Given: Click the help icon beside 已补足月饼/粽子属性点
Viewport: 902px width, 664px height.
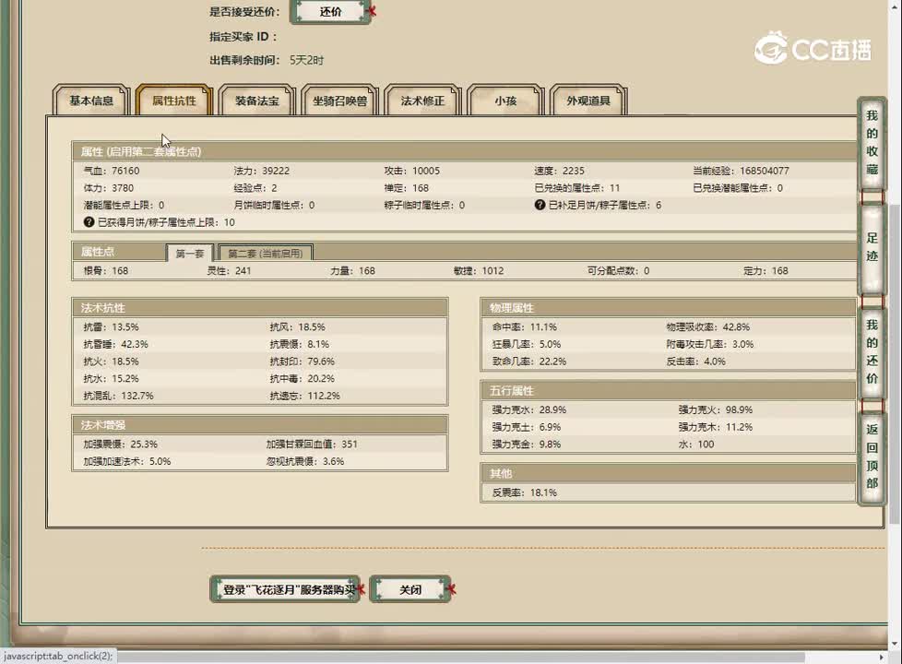Looking at the screenshot, I should [x=540, y=205].
